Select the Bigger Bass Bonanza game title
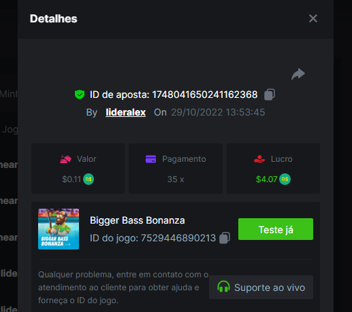The height and width of the screenshot is (312, 352). (138, 220)
